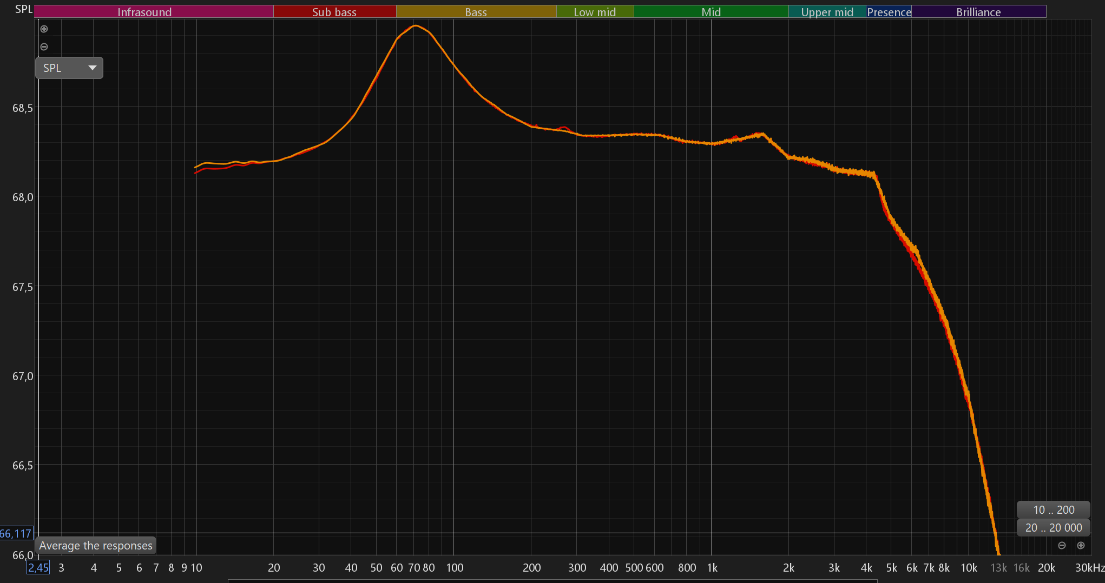
Task: Click the 66,5 level label
Action: tap(23, 466)
